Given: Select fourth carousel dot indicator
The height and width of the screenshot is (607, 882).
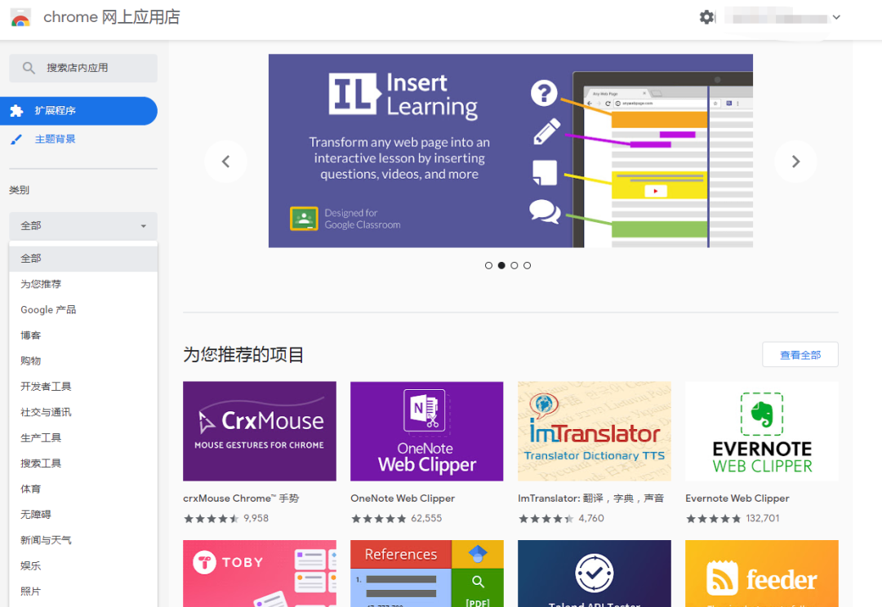Looking at the screenshot, I should coord(527,266).
